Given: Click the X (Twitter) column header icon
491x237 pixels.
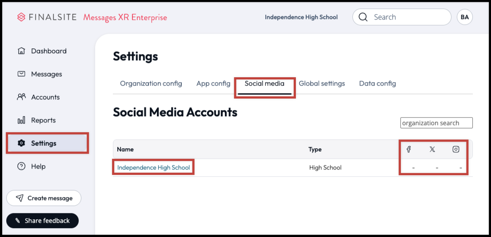Looking at the screenshot, I should click(432, 149).
